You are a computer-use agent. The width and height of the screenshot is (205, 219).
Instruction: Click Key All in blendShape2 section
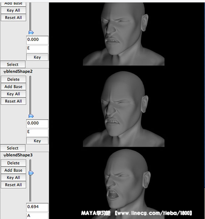click(13, 94)
